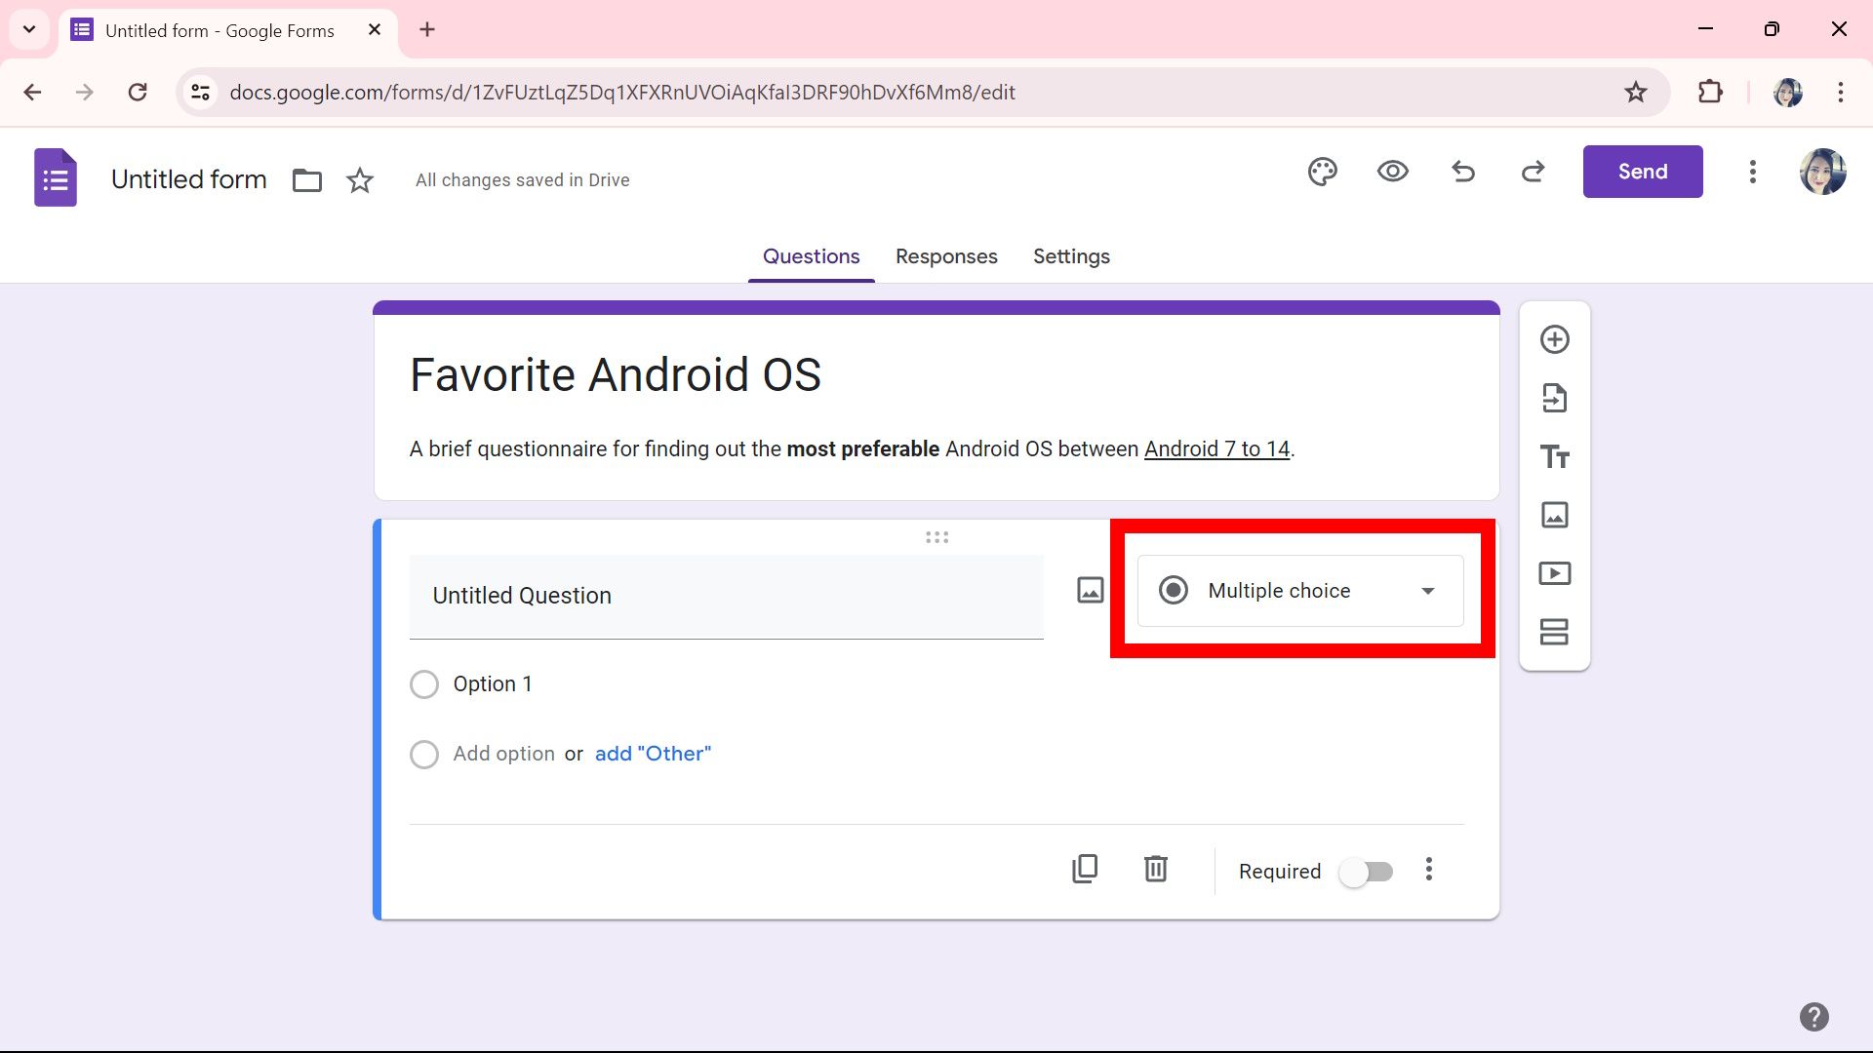1873x1053 pixels.
Task: Select the Option 1 radio button
Action: pyautogui.click(x=424, y=683)
